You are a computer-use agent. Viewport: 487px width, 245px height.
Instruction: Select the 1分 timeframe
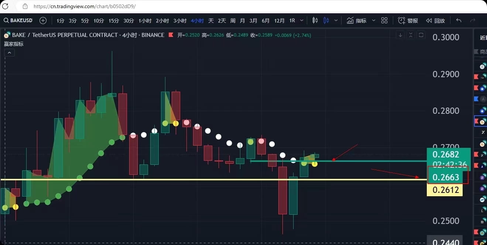[x=60, y=21]
